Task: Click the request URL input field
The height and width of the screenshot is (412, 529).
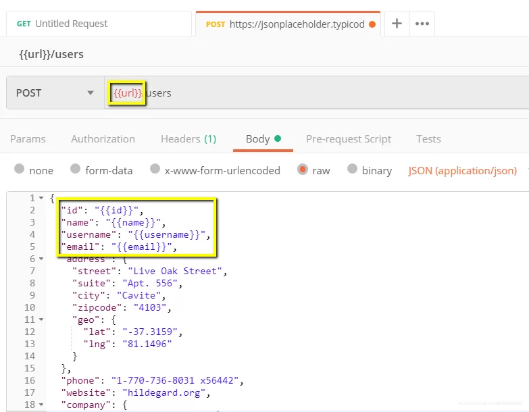Action: [317, 93]
